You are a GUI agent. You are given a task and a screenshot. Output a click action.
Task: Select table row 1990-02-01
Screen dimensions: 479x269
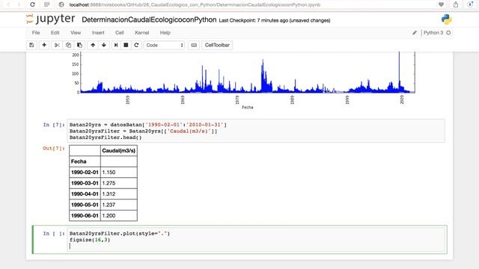coord(103,173)
